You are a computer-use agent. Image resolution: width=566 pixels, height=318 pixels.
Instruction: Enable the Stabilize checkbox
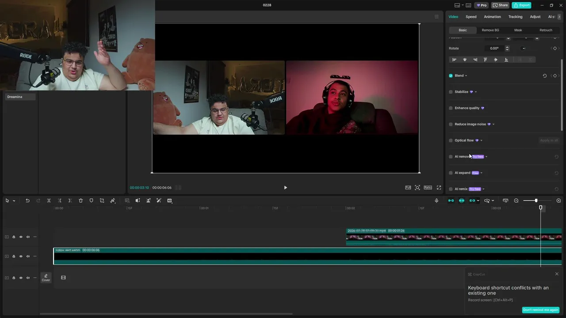click(451, 92)
